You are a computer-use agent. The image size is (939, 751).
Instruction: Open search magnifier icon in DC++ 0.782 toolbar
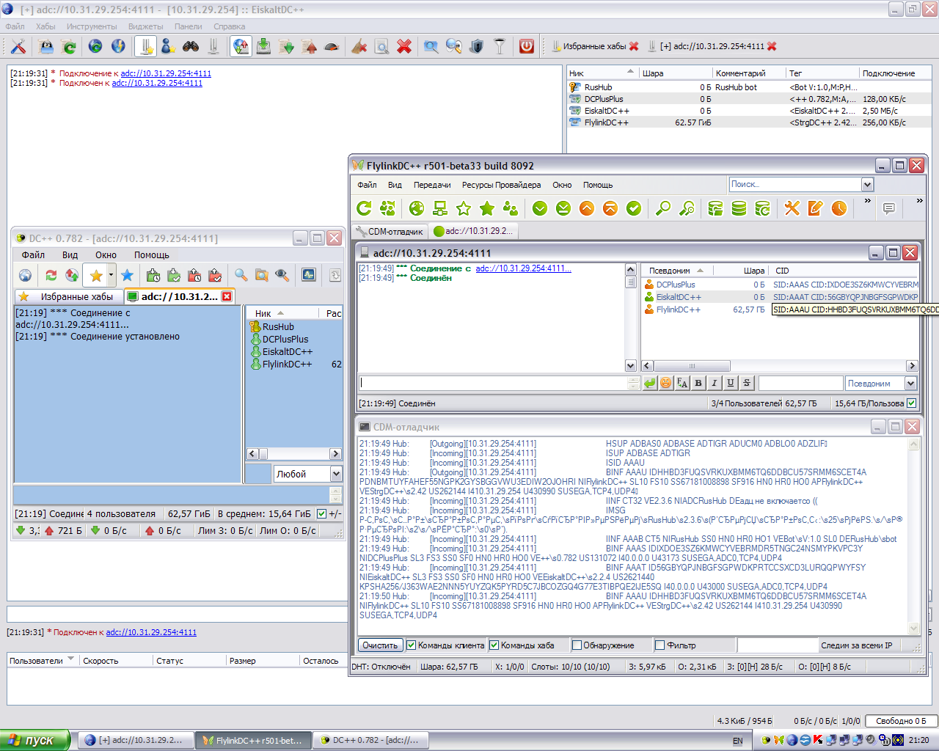click(x=241, y=275)
